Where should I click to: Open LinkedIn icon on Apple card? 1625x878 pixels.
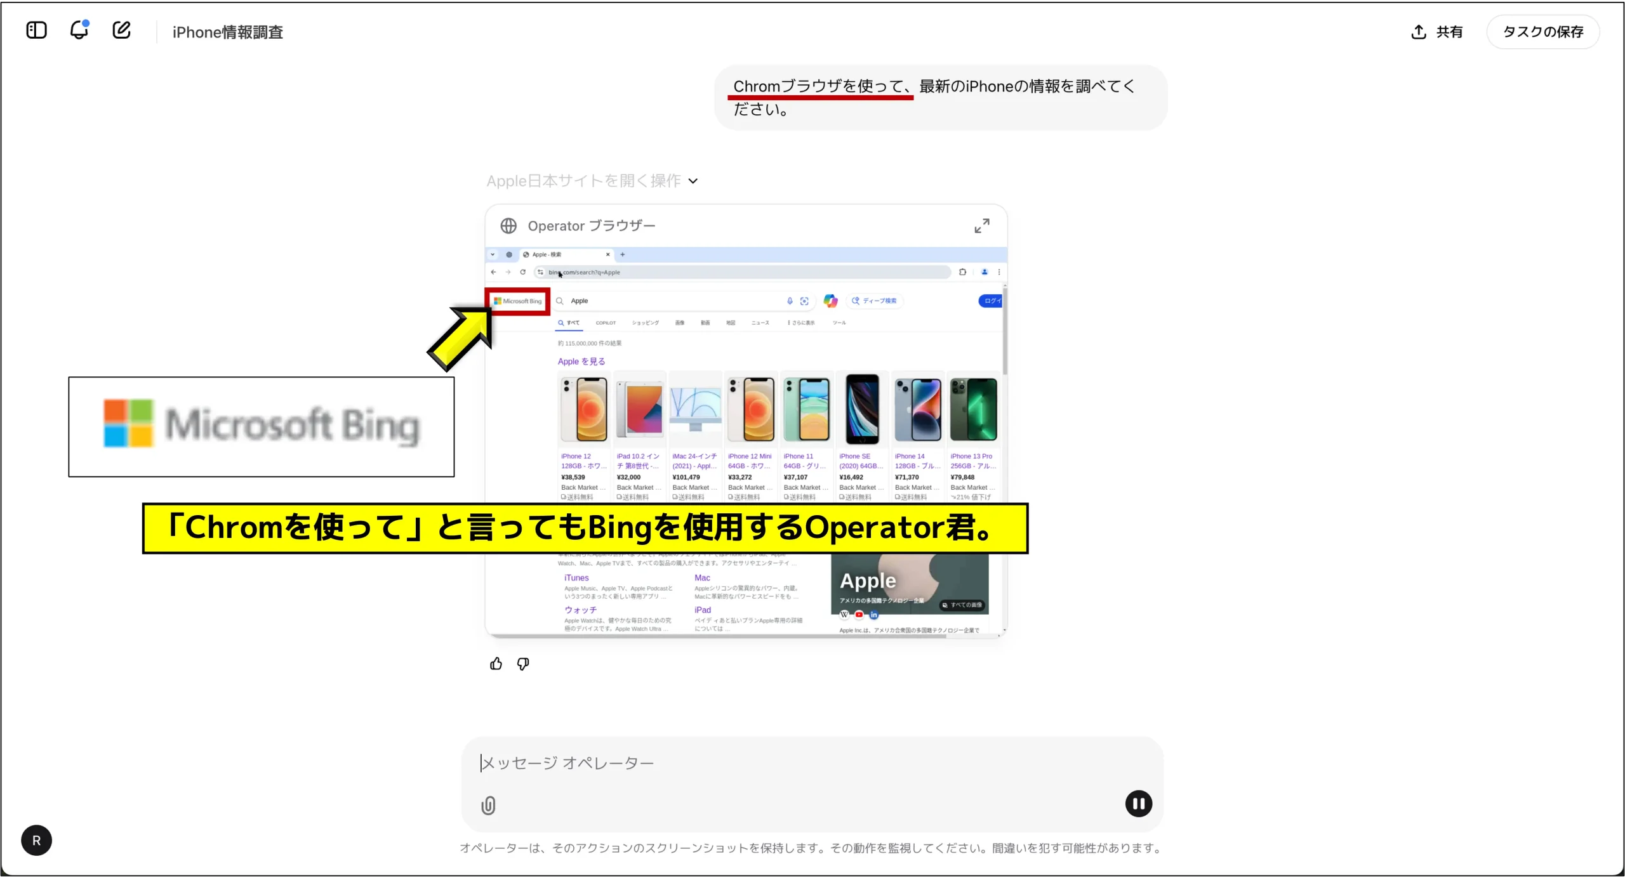[874, 615]
